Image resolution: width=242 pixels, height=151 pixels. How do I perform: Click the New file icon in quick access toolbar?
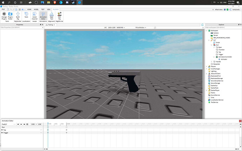[8, 9]
